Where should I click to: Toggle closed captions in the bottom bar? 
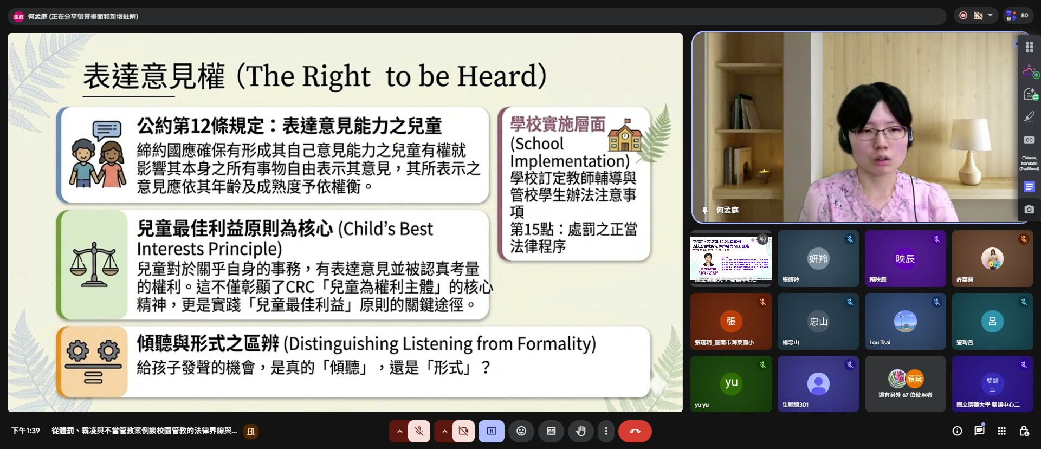pos(551,431)
